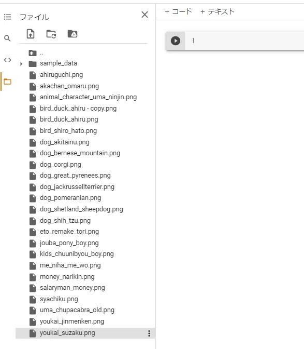Select syachiku.png file
The width and height of the screenshot is (304, 349).
point(59,299)
